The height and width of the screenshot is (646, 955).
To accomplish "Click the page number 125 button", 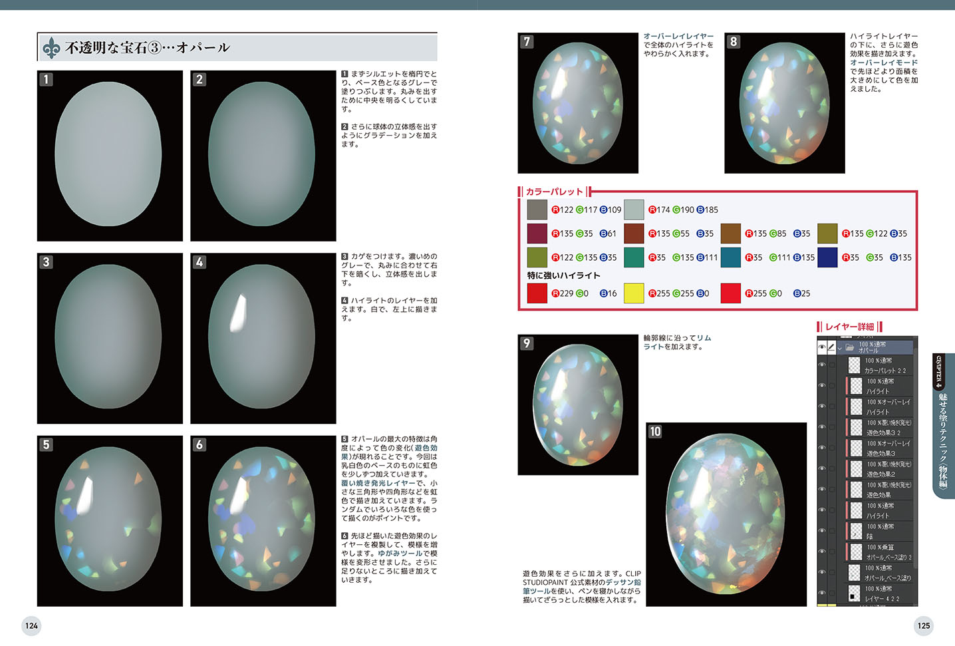I will pos(923,625).
